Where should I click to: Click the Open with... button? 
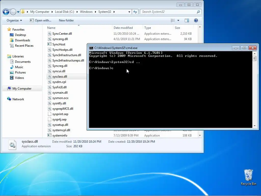[x=41, y=20]
